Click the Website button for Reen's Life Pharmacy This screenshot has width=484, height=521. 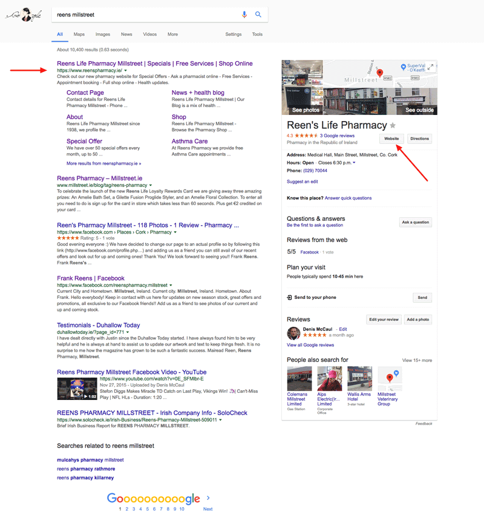tap(391, 139)
